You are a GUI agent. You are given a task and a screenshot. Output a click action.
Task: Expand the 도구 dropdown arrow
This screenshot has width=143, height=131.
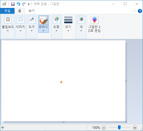[32, 31]
